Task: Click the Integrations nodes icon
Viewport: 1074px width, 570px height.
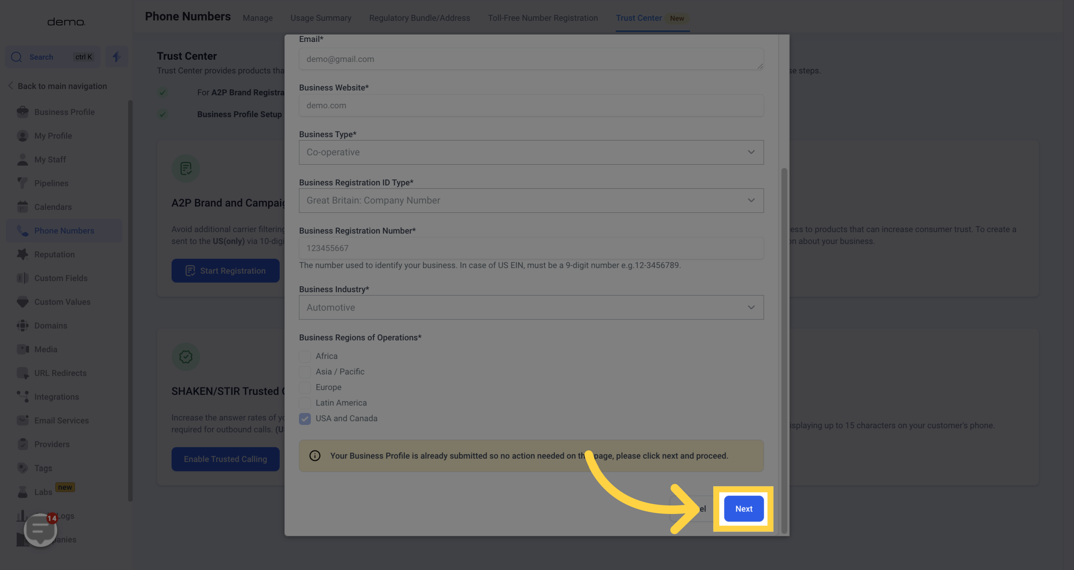Action: point(23,396)
